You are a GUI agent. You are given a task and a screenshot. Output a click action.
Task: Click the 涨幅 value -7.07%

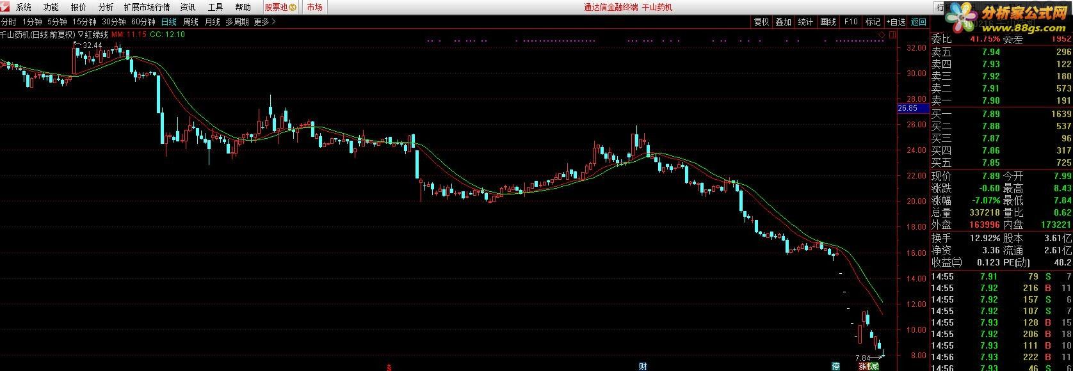coord(986,201)
